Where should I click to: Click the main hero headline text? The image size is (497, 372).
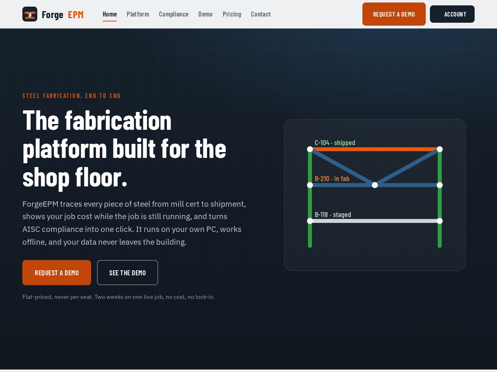click(x=124, y=148)
